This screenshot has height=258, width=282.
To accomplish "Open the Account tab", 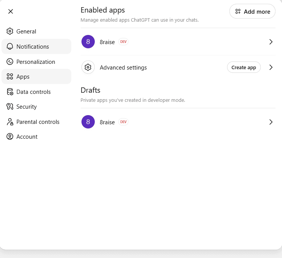I will click(36, 136).
